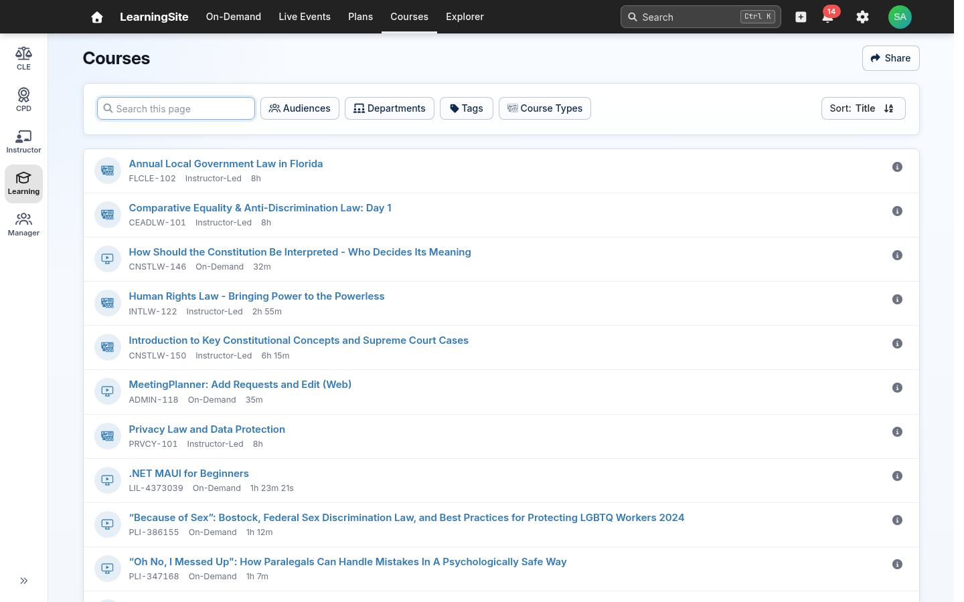Click course code CNSTLW-146
Screen dimensions: 964x602
click(x=157, y=267)
